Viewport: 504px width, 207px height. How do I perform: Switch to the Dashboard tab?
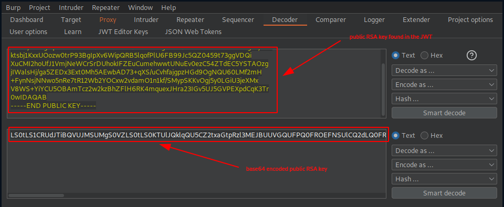point(27,20)
